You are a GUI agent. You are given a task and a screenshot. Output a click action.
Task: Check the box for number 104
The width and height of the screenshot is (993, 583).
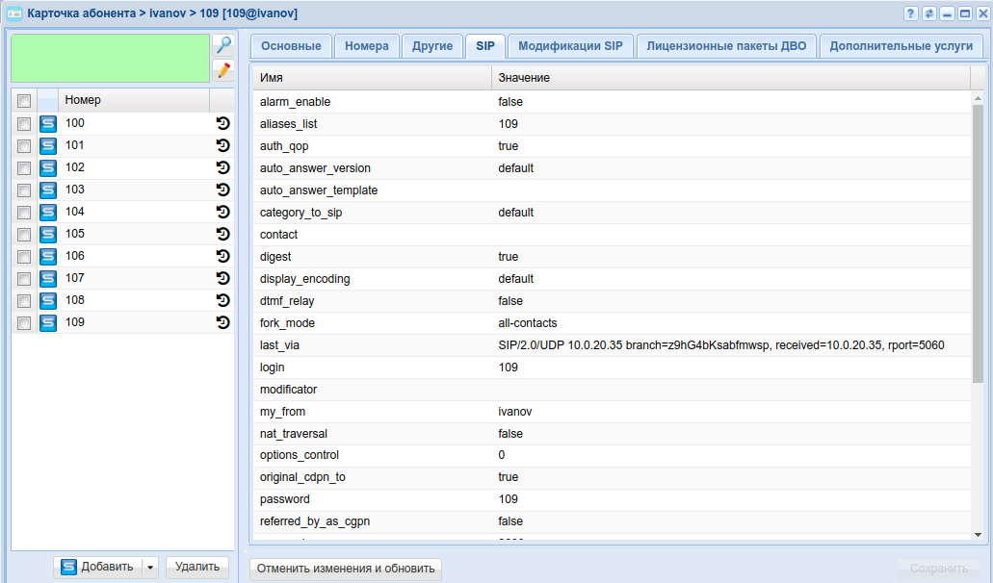(x=24, y=213)
